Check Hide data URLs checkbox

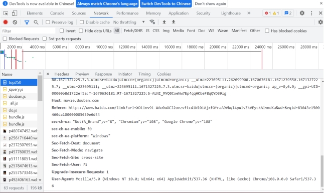click(x=81, y=31)
